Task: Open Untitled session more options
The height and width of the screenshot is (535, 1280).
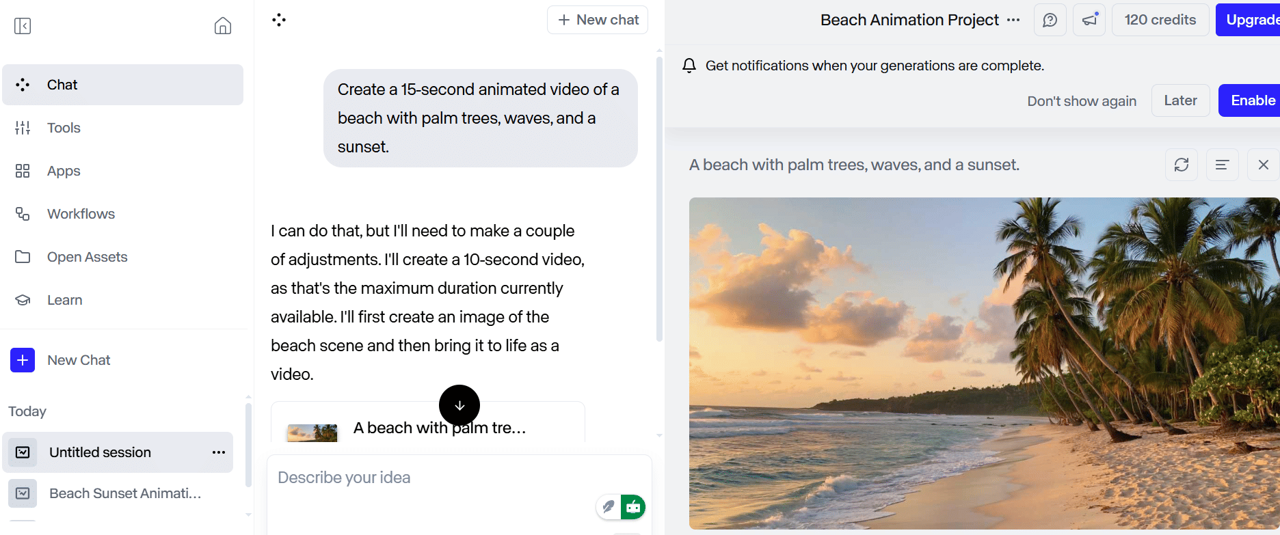Action: click(219, 452)
